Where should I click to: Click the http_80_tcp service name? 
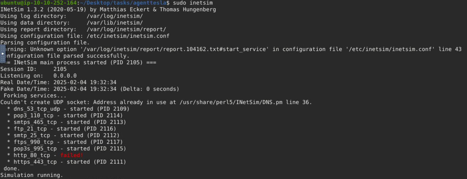pos(32,155)
